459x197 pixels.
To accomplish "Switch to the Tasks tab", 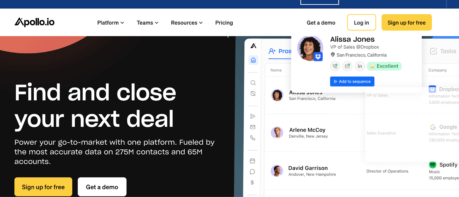I will pos(443,51).
